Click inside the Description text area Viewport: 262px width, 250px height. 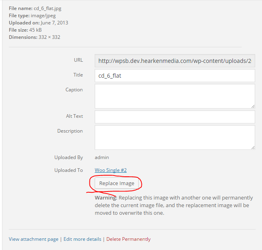[x=175, y=137]
